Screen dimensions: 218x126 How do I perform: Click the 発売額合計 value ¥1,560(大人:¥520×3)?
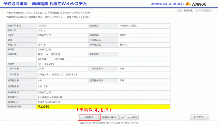[50, 97]
